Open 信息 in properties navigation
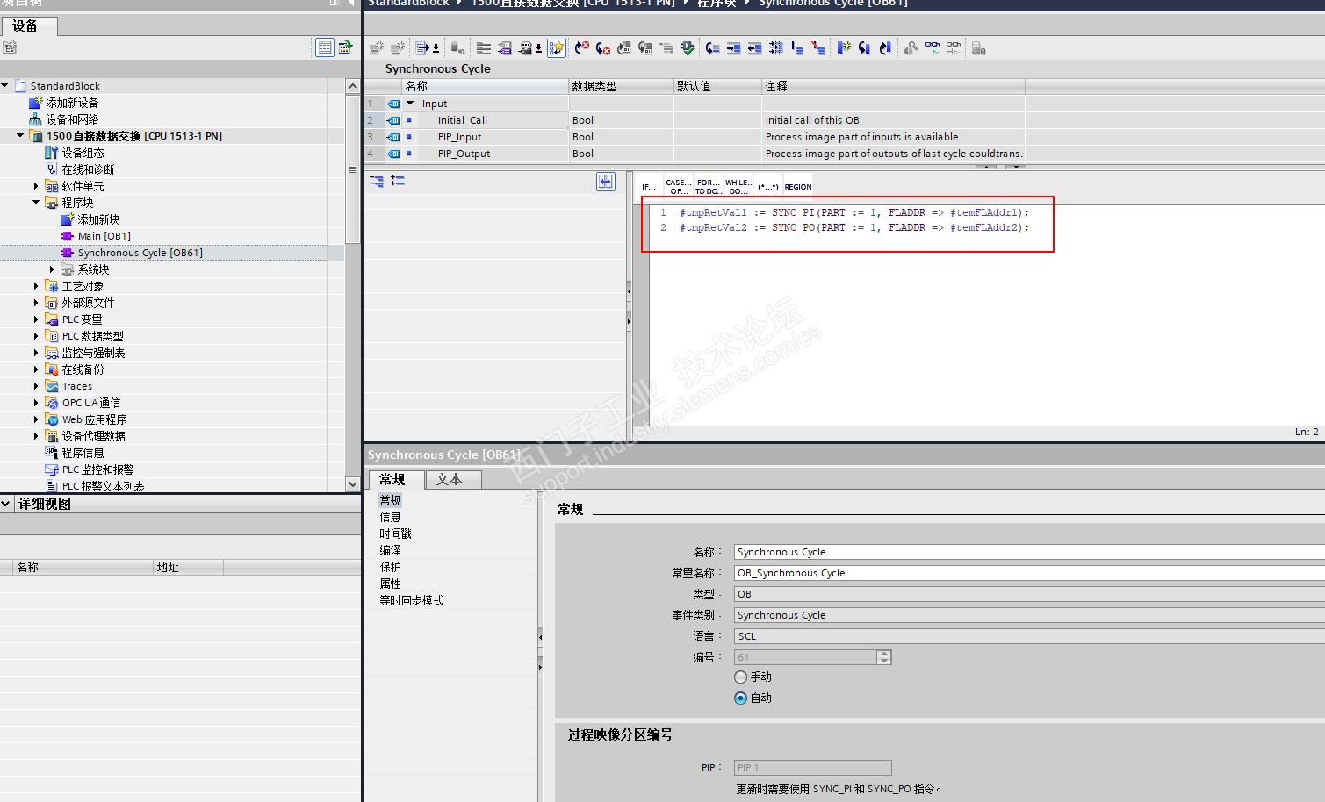The width and height of the screenshot is (1325, 802). [x=390, y=517]
